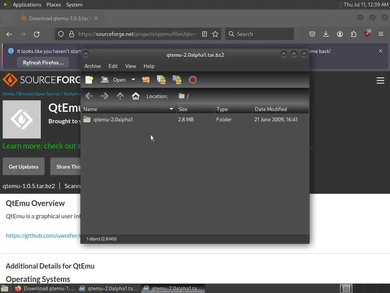Viewport: 390px width, 293px height.
Task: Click the Firefox Search box
Action: point(259,34)
